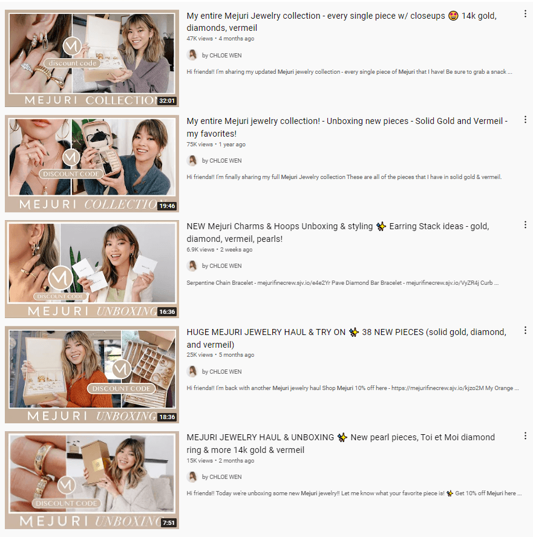This screenshot has height=537, width=533.
Task: Open the 7:51 Mejuri Unboxing thumbnail
Action: (x=92, y=480)
